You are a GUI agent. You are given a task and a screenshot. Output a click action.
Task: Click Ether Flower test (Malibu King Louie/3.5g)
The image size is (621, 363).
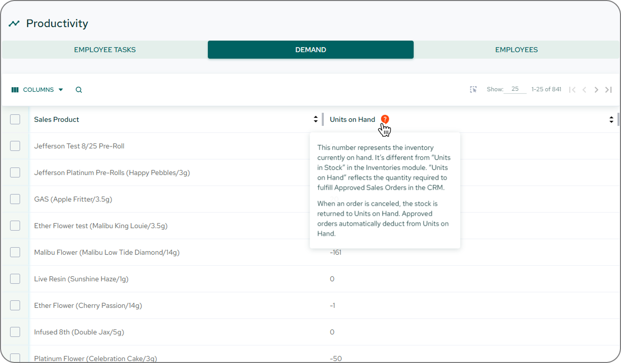[x=101, y=226]
